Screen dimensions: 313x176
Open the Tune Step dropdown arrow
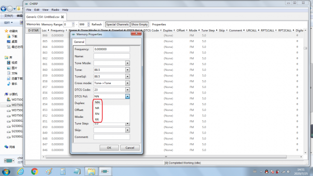pyautogui.click(x=127, y=124)
